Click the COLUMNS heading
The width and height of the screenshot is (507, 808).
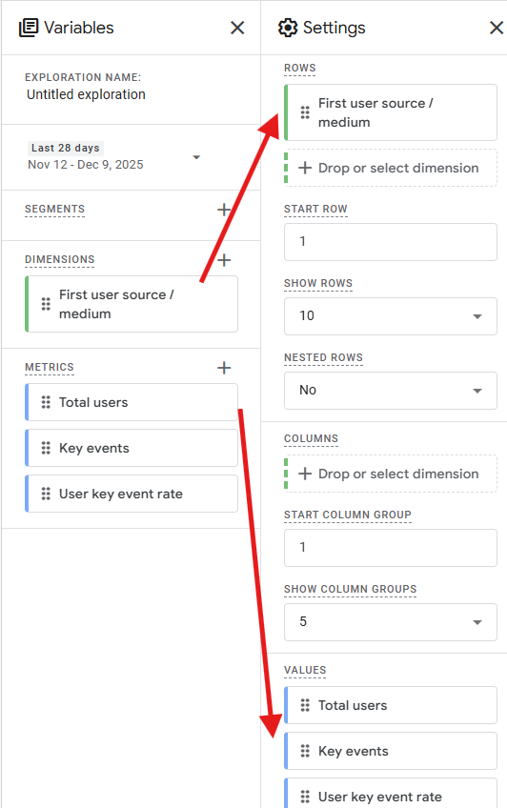click(x=312, y=438)
